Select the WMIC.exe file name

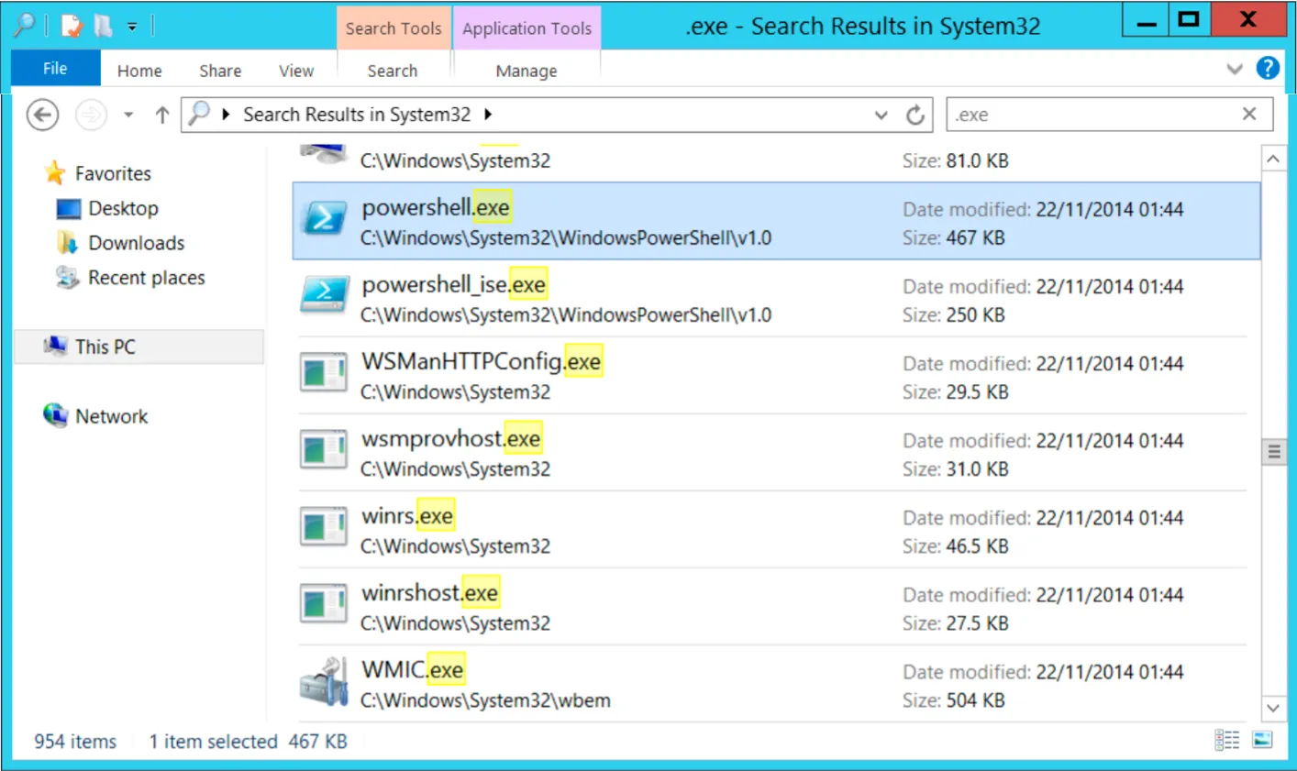[x=413, y=669]
